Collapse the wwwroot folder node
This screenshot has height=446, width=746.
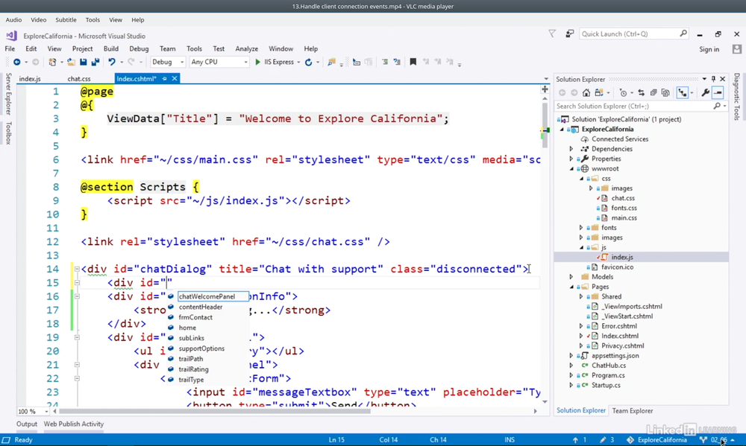click(572, 168)
